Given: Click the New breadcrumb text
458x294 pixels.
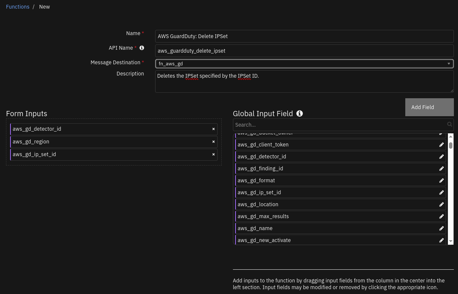Looking at the screenshot, I should (x=44, y=7).
